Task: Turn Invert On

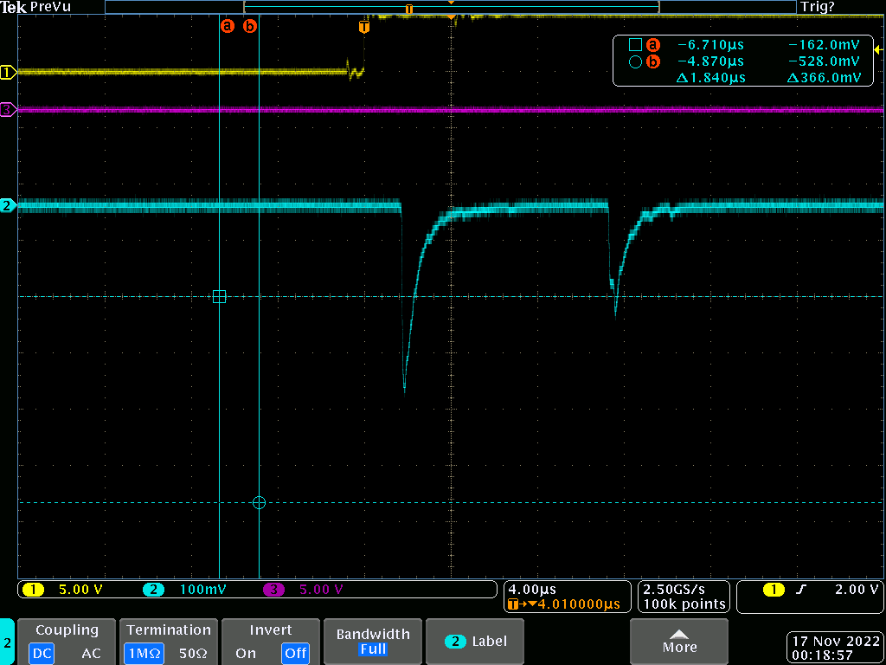Action: tap(246, 653)
